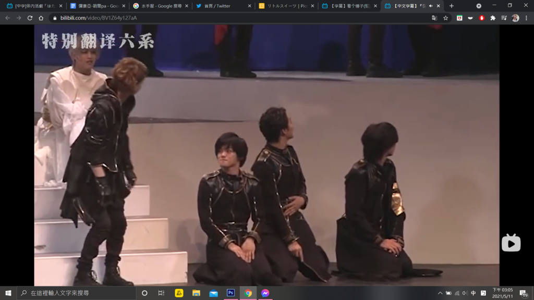Close the 看个锤子 bilibili tab
The width and height of the screenshot is (534, 300).
[x=375, y=6]
